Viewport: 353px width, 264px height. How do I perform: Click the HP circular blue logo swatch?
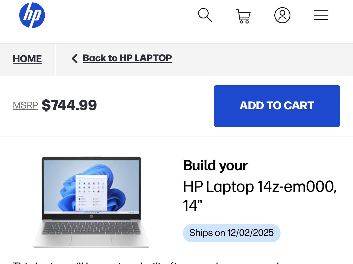coord(32,15)
